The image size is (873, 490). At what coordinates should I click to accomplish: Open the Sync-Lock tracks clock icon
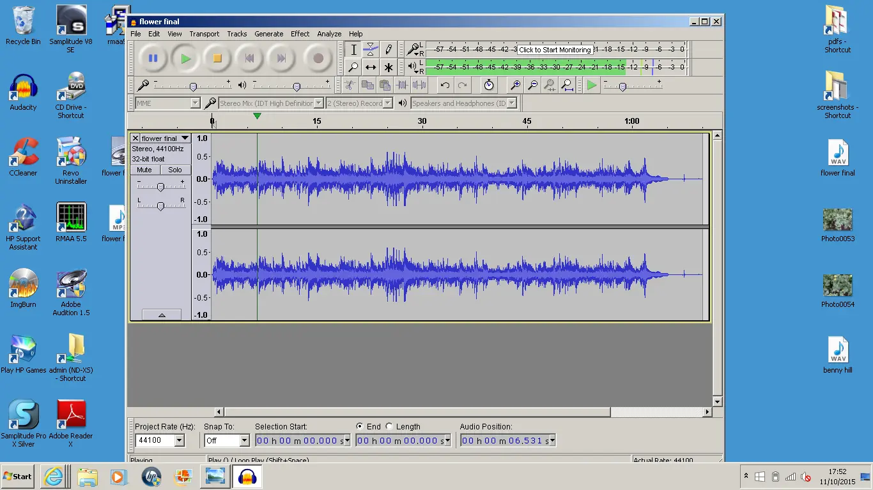[489, 85]
